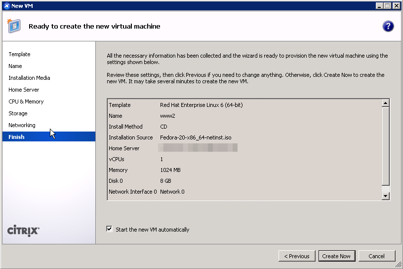Select the Install Method 'CD' value
The height and width of the screenshot is (269, 403).
164,127
